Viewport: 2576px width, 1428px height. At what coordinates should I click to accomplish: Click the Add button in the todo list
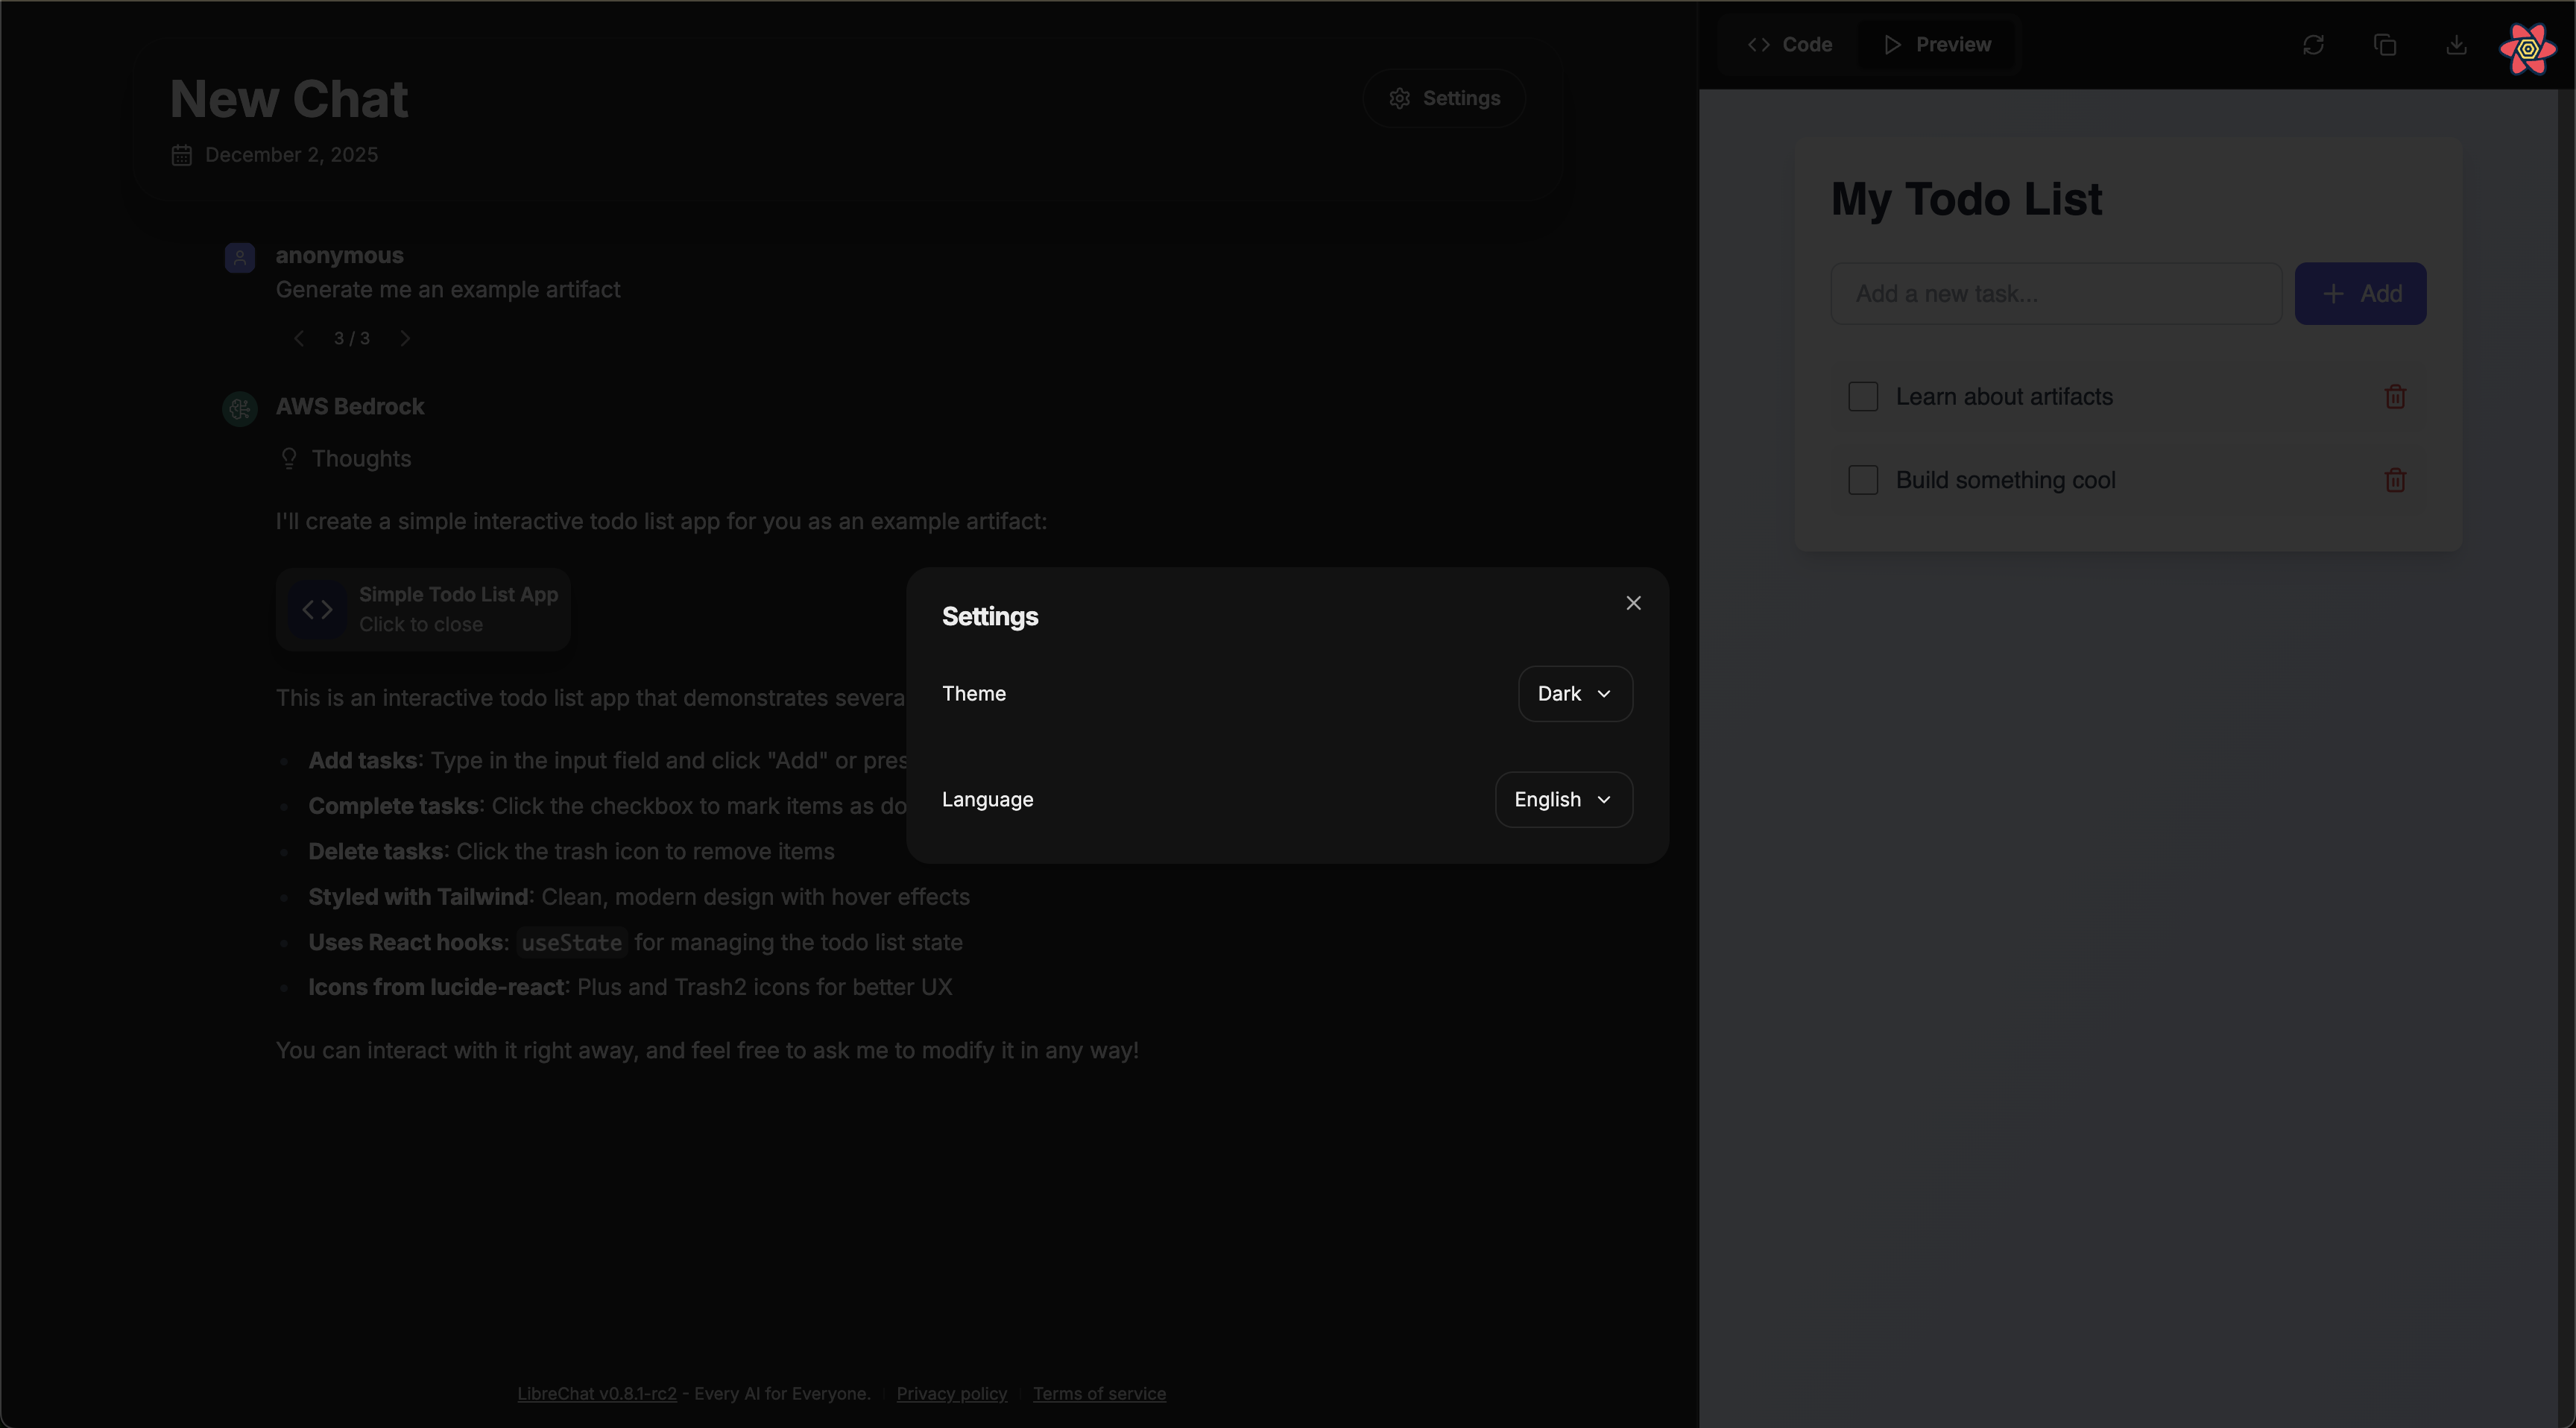(2360, 293)
